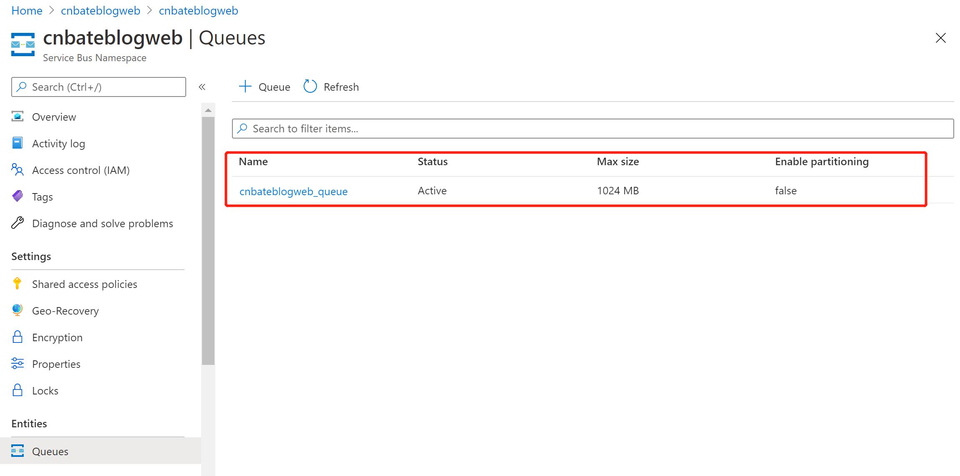Collapse the sidebar with double chevron
The height and width of the screenshot is (476, 960).
coord(202,87)
